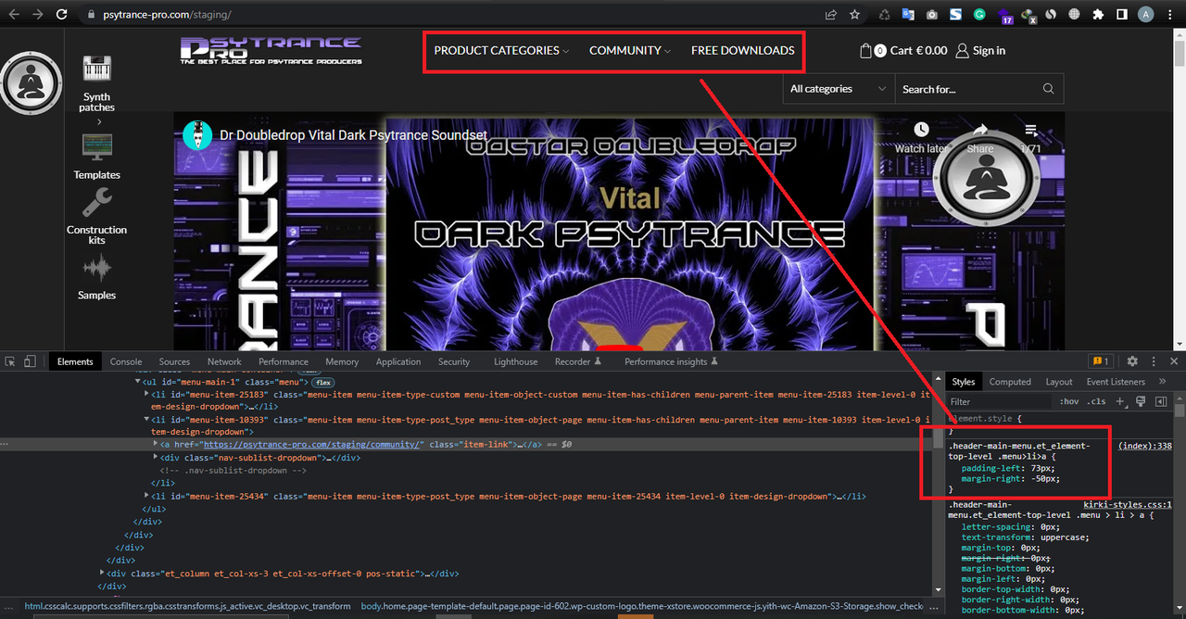Open the purple extension with badge 17
Image resolution: width=1186 pixels, height=619 pixels.
(1006, 16)
